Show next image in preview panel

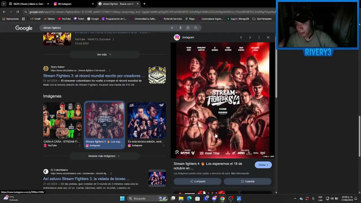pyautogui.click(x=250, y=37)
